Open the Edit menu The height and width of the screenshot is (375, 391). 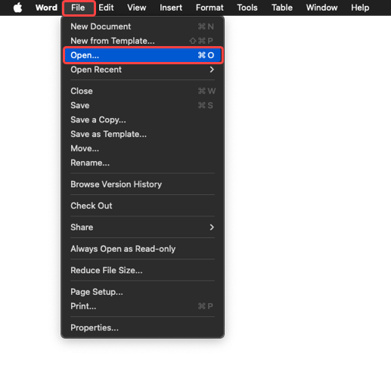tap(106, 8)
